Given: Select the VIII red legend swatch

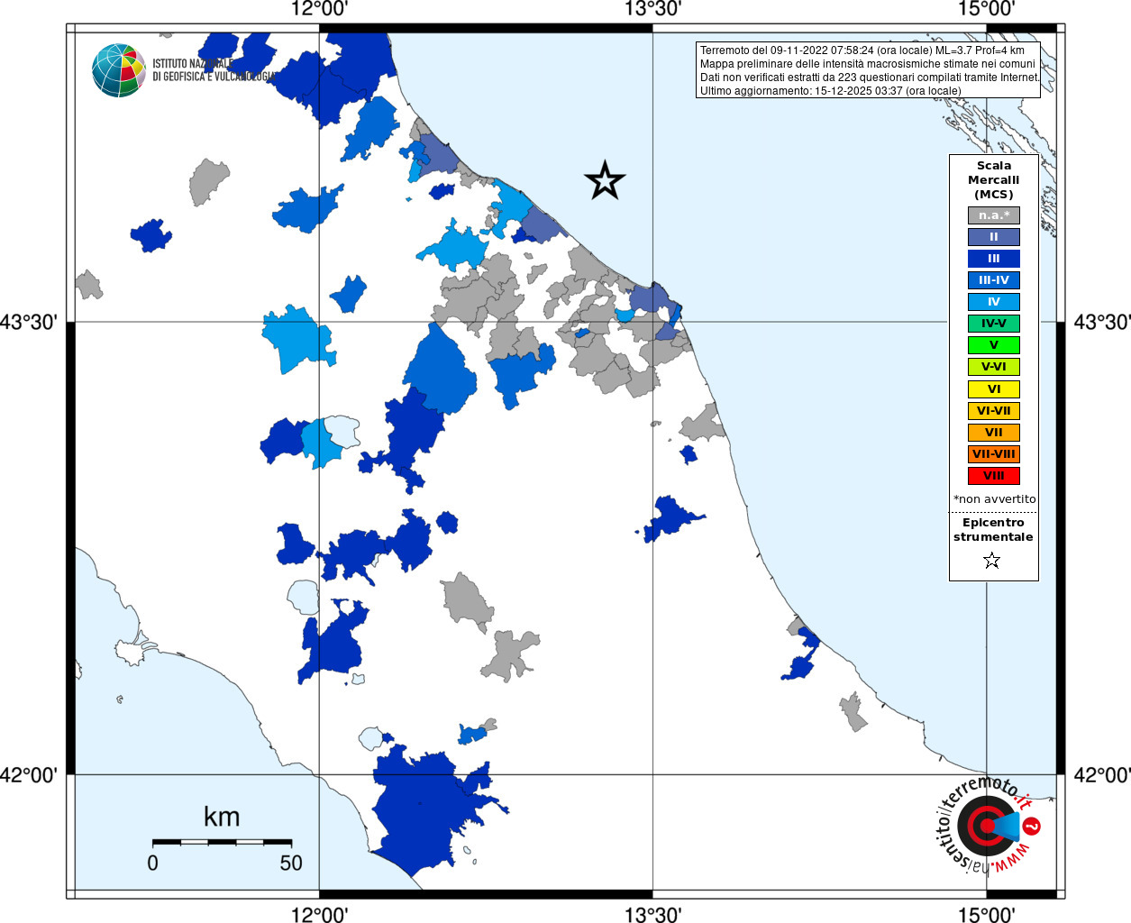Looking at the screenshot, I should (994, 476).
